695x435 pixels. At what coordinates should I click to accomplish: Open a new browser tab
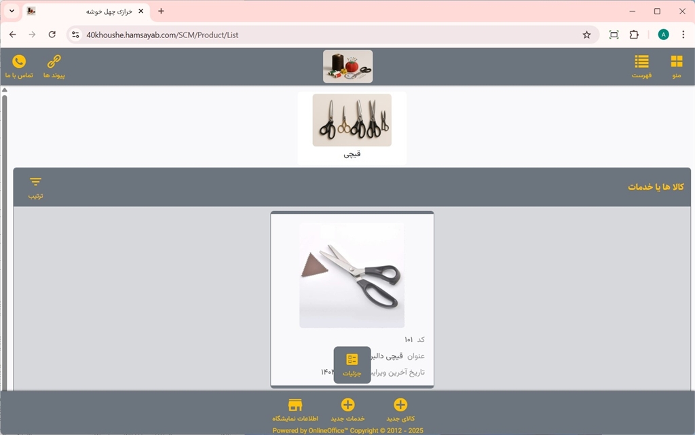coord(161,12)
